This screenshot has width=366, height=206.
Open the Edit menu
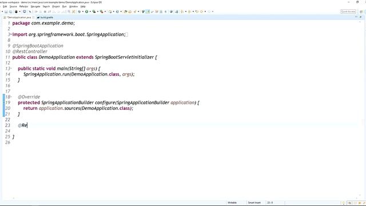(x=5, y=6)
